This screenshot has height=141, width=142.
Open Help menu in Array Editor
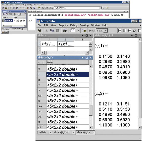105,25
